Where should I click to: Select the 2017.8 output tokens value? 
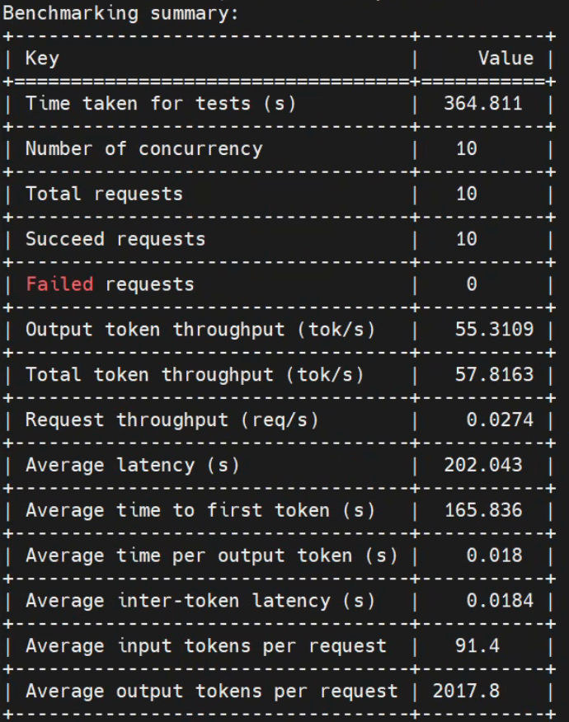466,692
